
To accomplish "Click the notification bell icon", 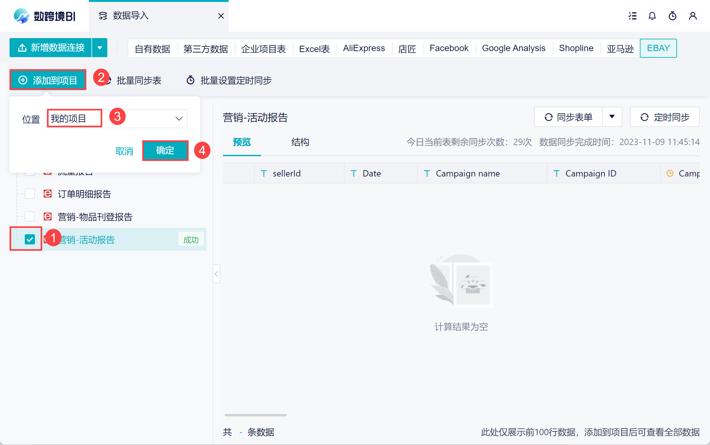I will tap(652, 16).
